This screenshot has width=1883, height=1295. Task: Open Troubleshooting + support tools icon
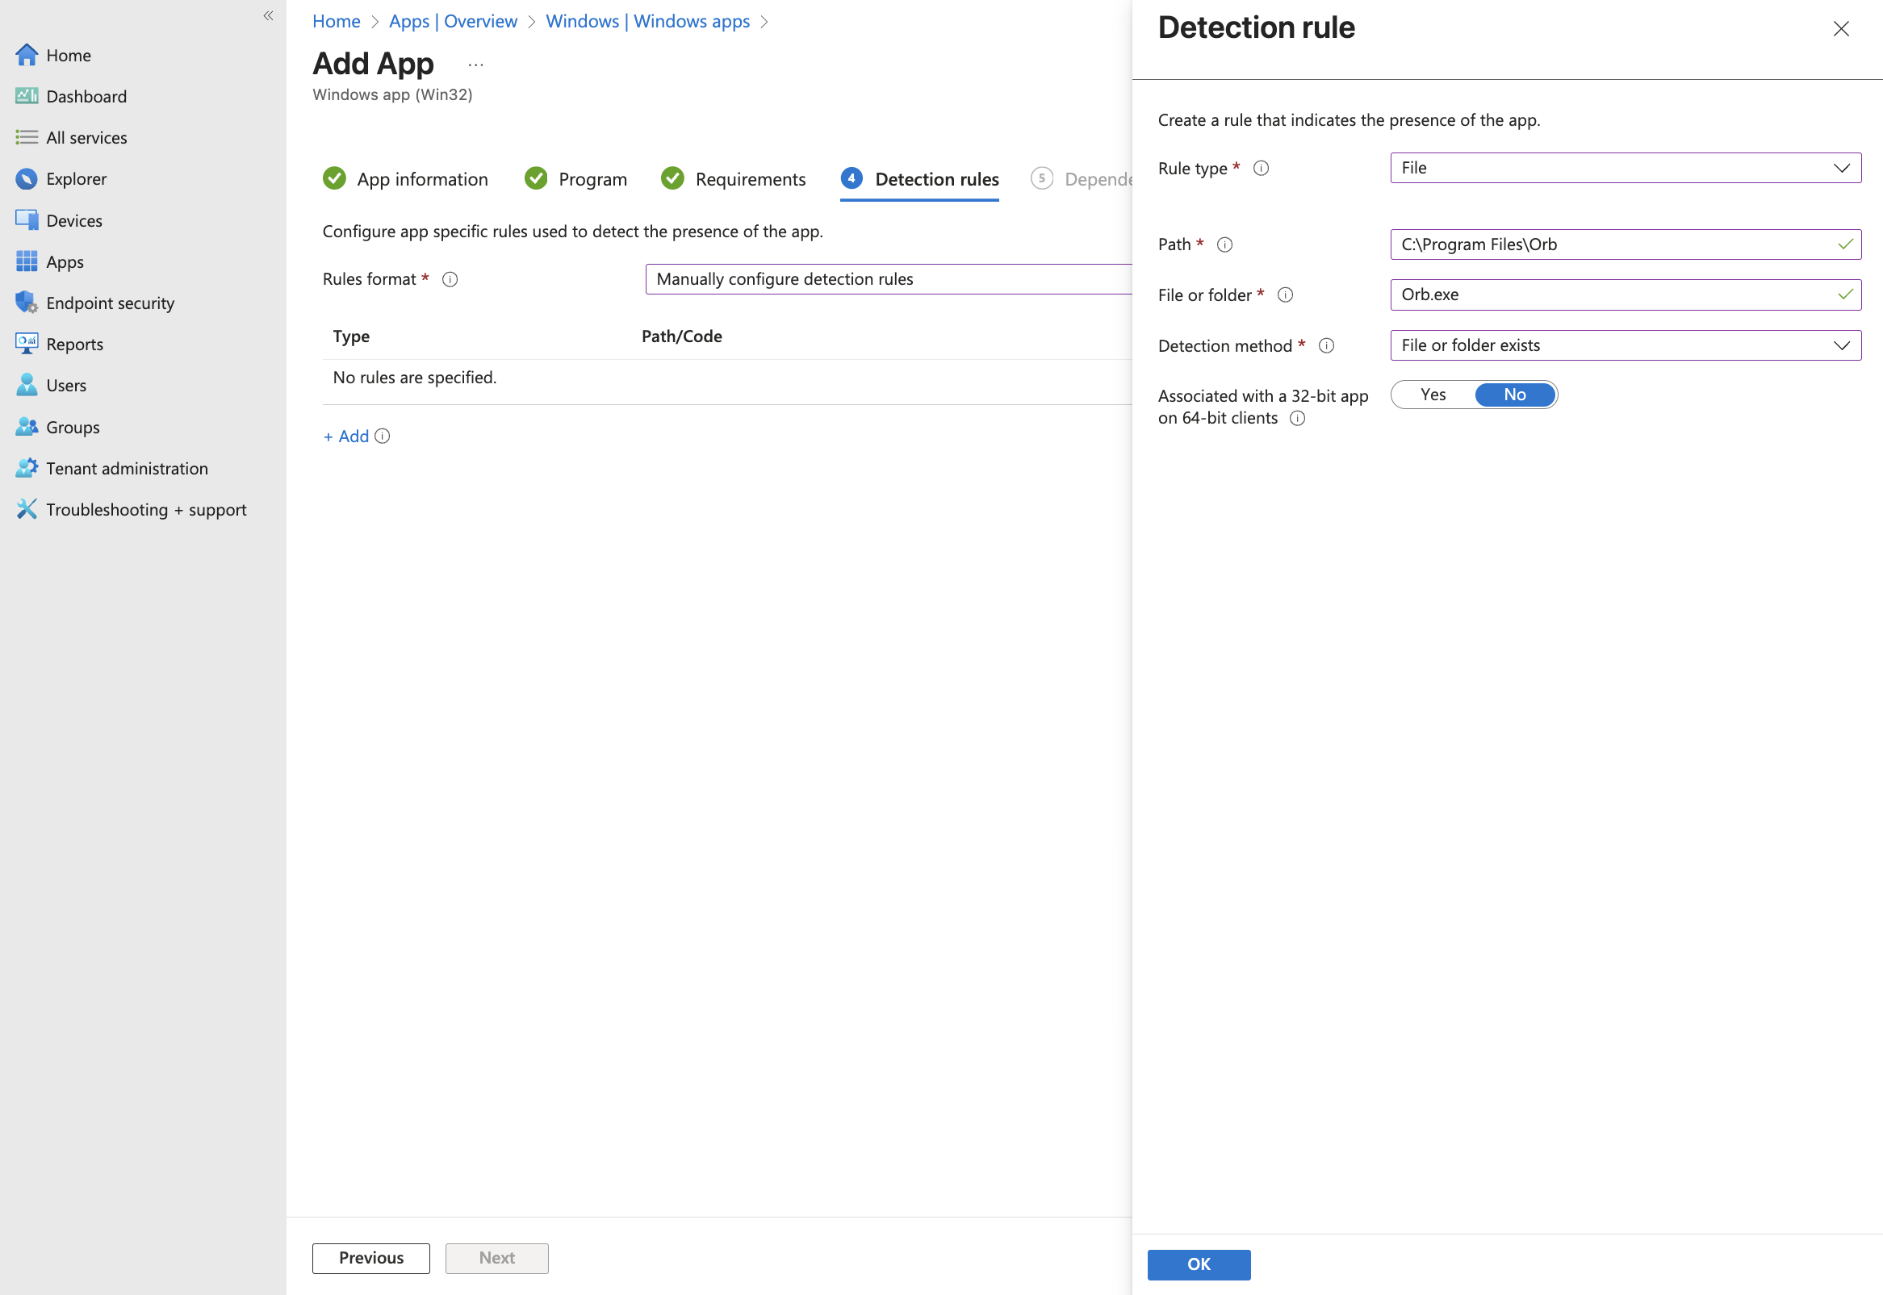26,510
